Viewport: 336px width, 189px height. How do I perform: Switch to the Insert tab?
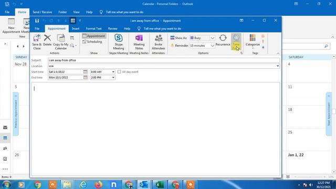point(76,28)
